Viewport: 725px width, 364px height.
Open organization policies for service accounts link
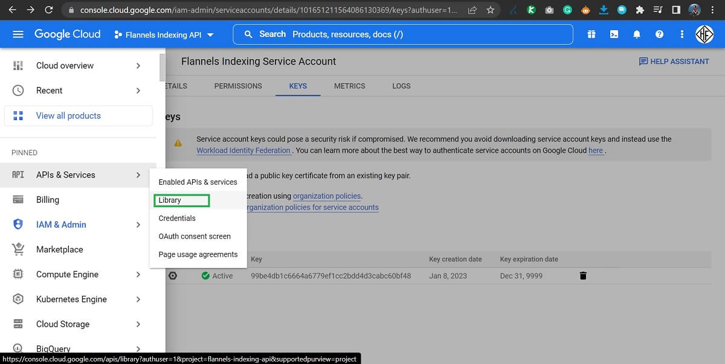[313, 207]
